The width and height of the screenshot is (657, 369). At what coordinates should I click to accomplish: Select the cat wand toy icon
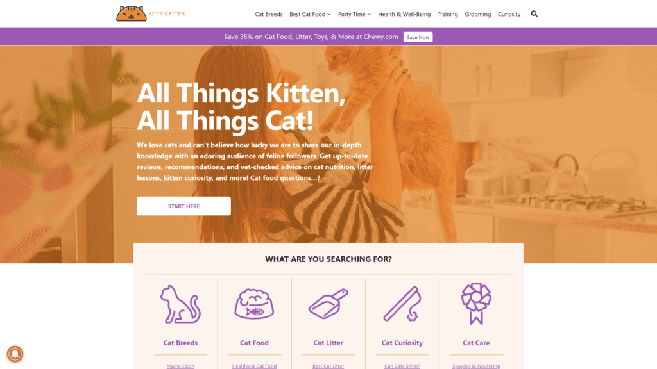pos(402,304)
